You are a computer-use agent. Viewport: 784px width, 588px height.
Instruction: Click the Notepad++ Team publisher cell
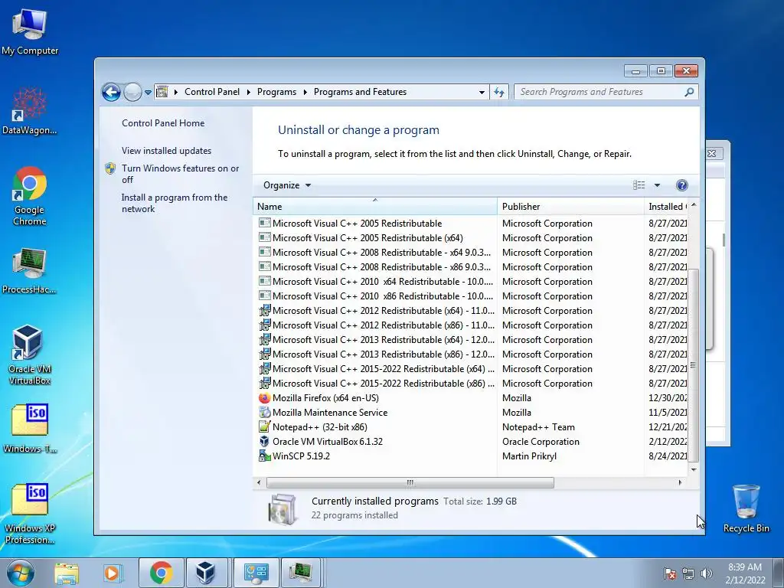[538, 427]
